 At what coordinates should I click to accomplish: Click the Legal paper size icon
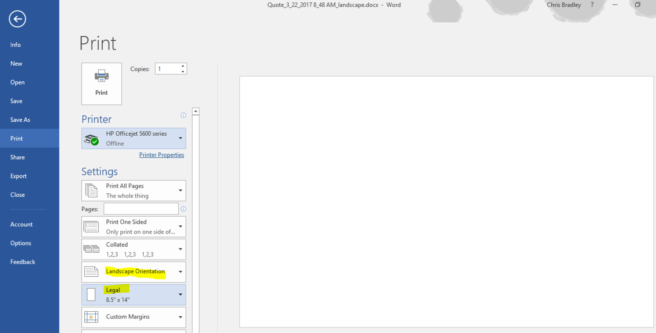click(x=91, y=295)
